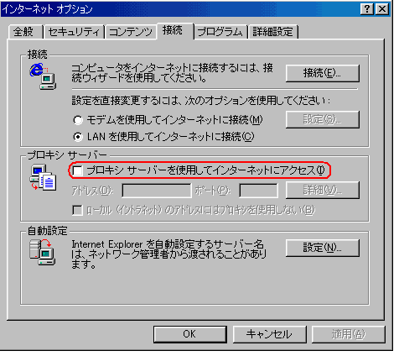Click the Internet Explorer connection wizard icon

pyautogui.click(x=43, y=76)
